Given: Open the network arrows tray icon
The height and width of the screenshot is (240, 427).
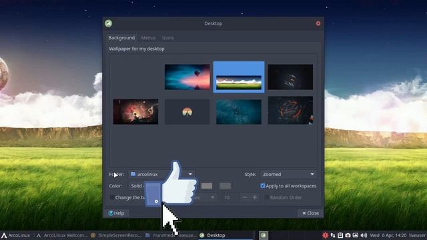Looking at the screenshot, I should [333, 235].
